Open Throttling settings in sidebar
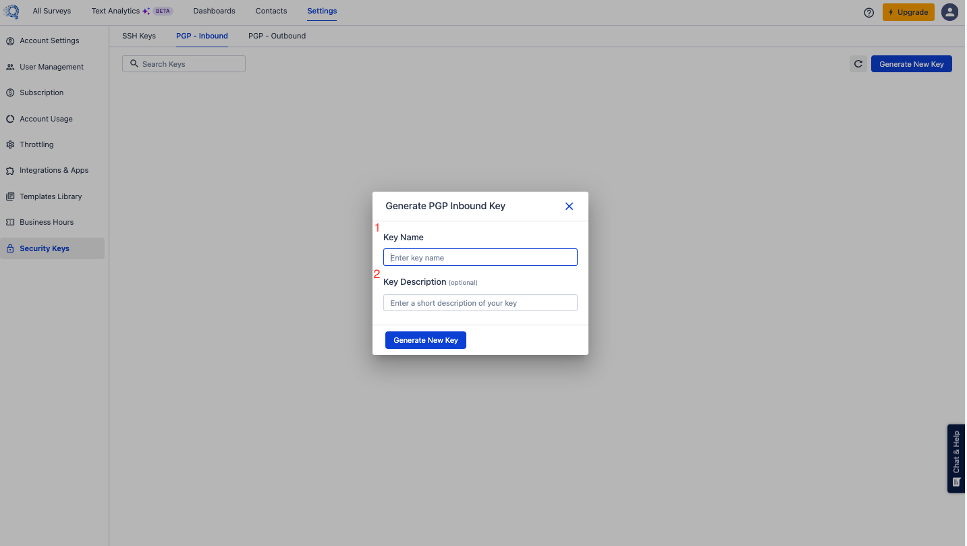Image resolution: width=967 pixels, height=546 pixels. [x=36, y=144]
